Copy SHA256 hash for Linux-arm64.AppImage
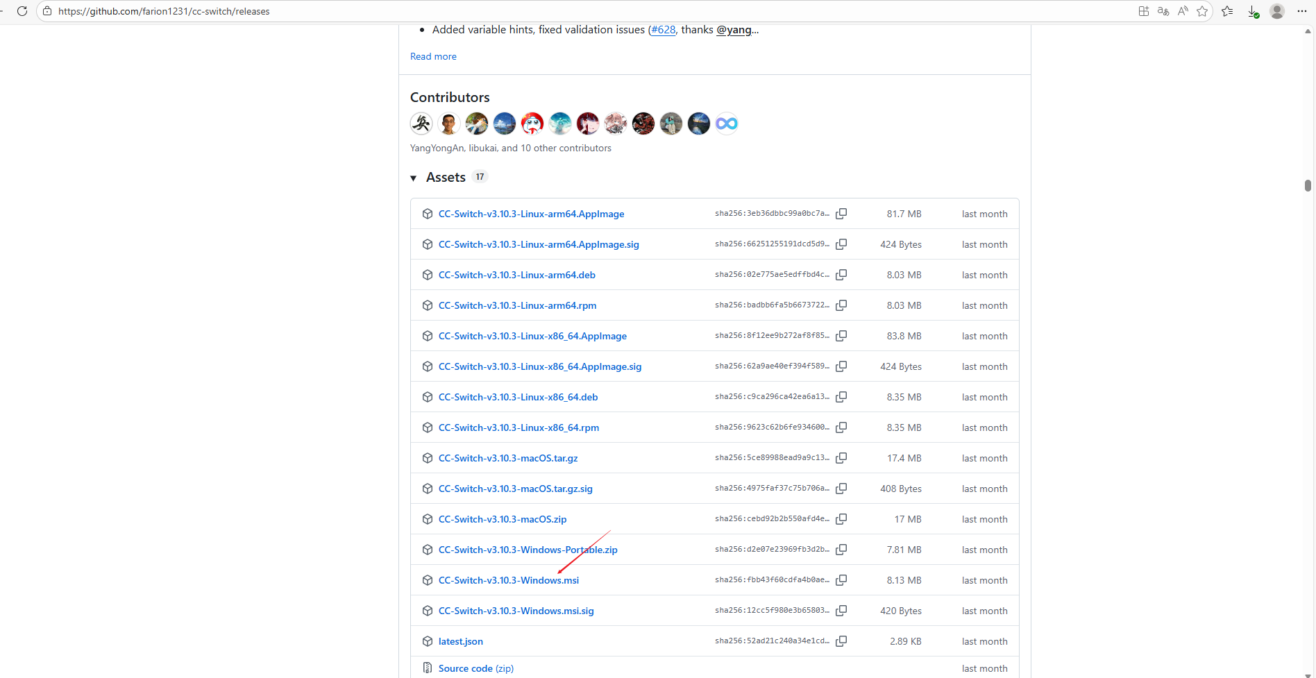This screenshot has width=1316, height=678. [x=841, y=214]
